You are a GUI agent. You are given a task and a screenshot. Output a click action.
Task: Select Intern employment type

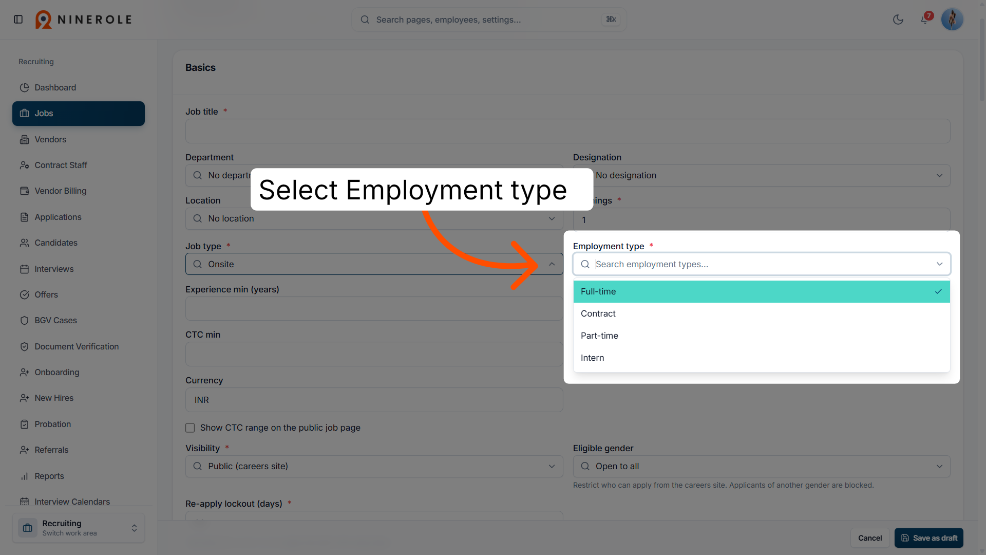[762, 358]
